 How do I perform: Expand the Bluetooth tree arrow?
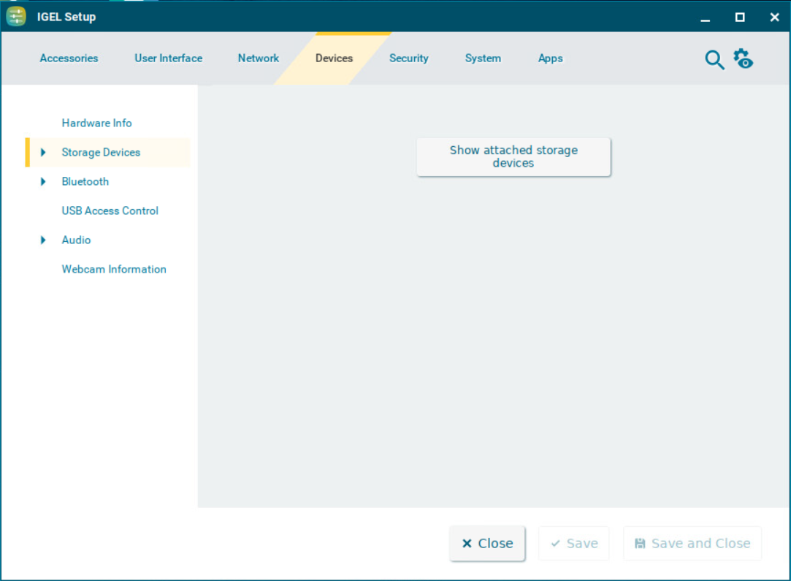[x=43, y=182]
